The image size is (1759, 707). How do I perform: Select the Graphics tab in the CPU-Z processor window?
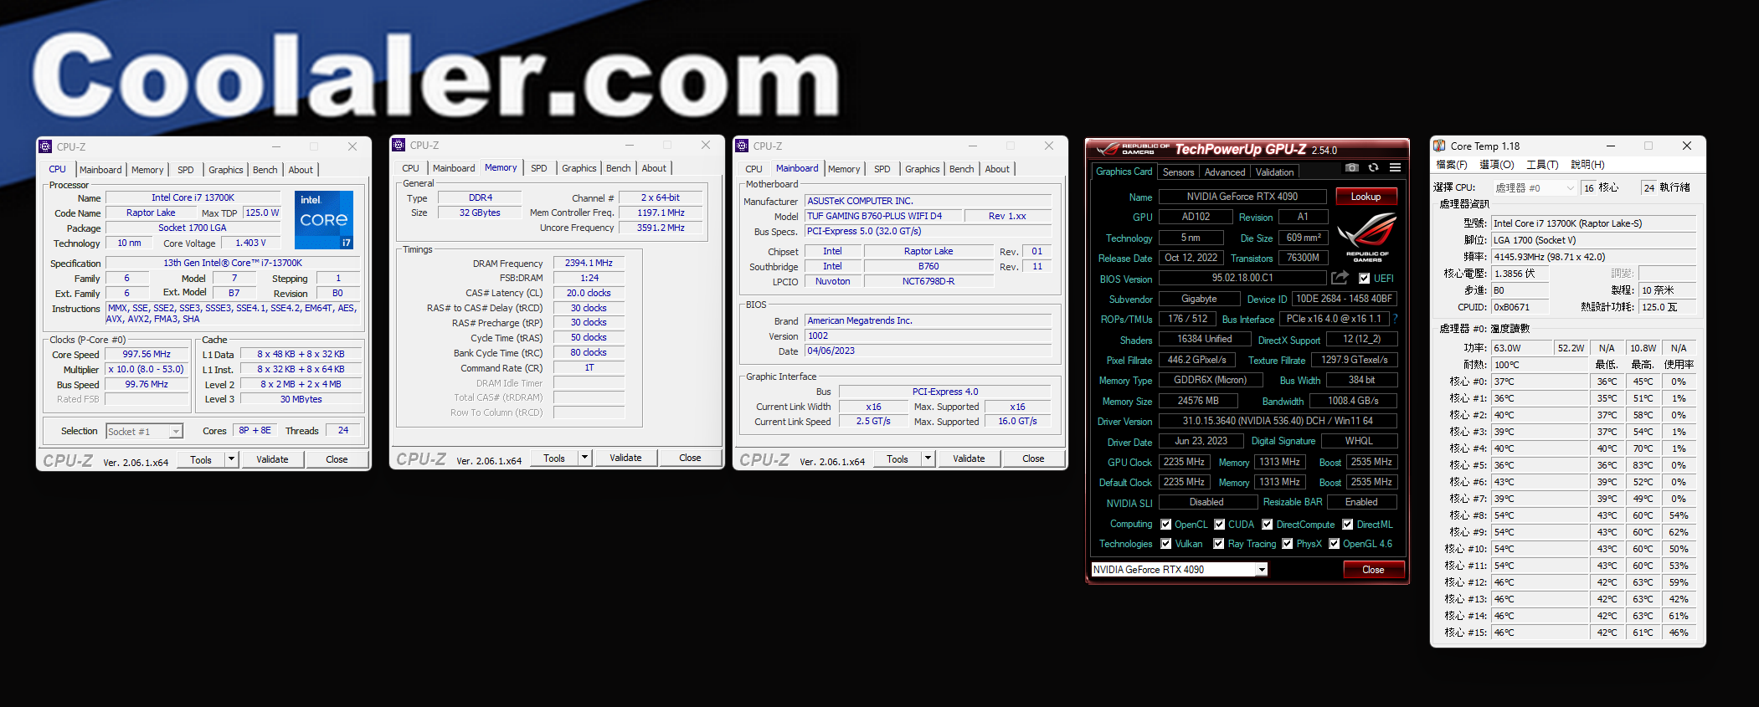[225, 170]
